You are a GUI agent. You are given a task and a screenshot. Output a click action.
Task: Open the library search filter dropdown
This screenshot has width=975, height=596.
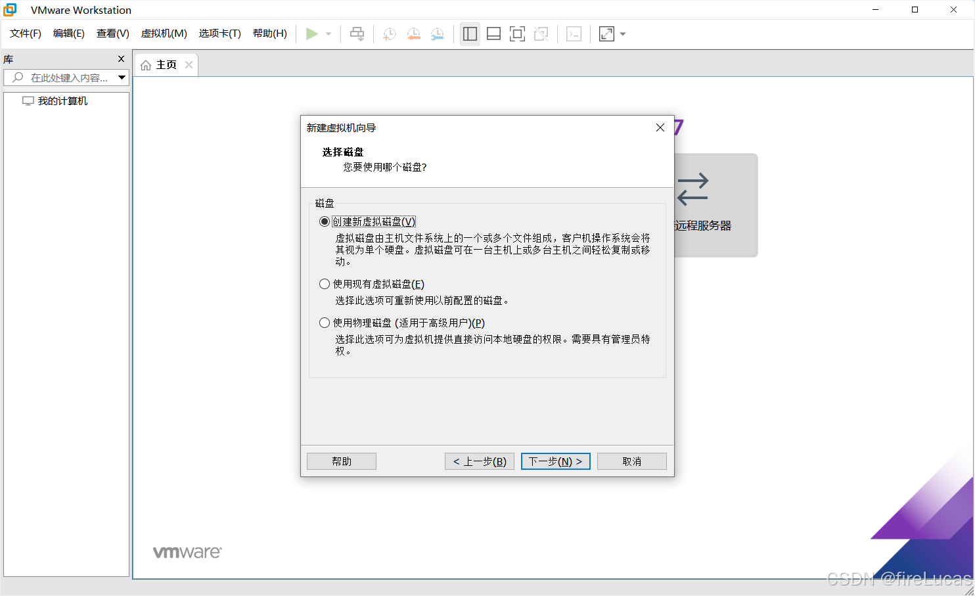122,78
